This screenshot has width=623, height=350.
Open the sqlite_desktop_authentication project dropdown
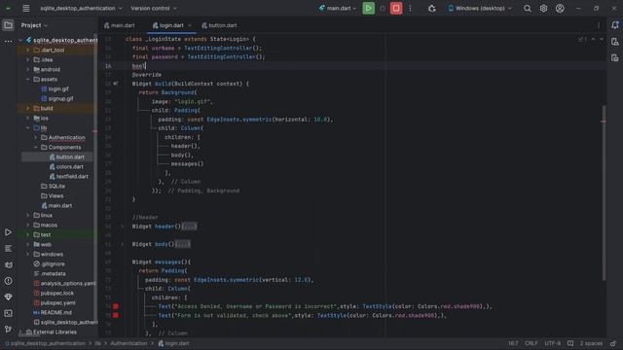(x=81, y=8)
